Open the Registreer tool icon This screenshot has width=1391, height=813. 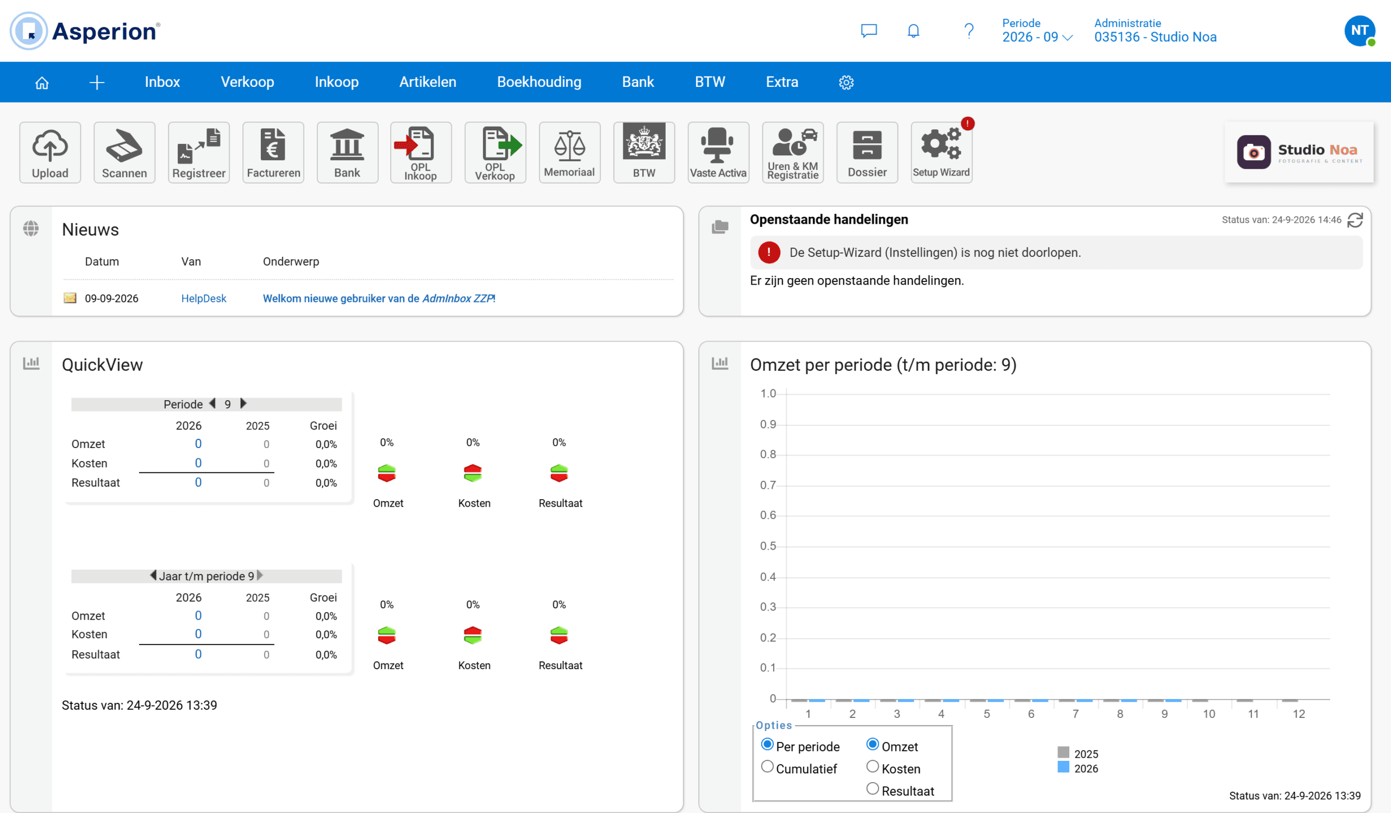point(199,152)
